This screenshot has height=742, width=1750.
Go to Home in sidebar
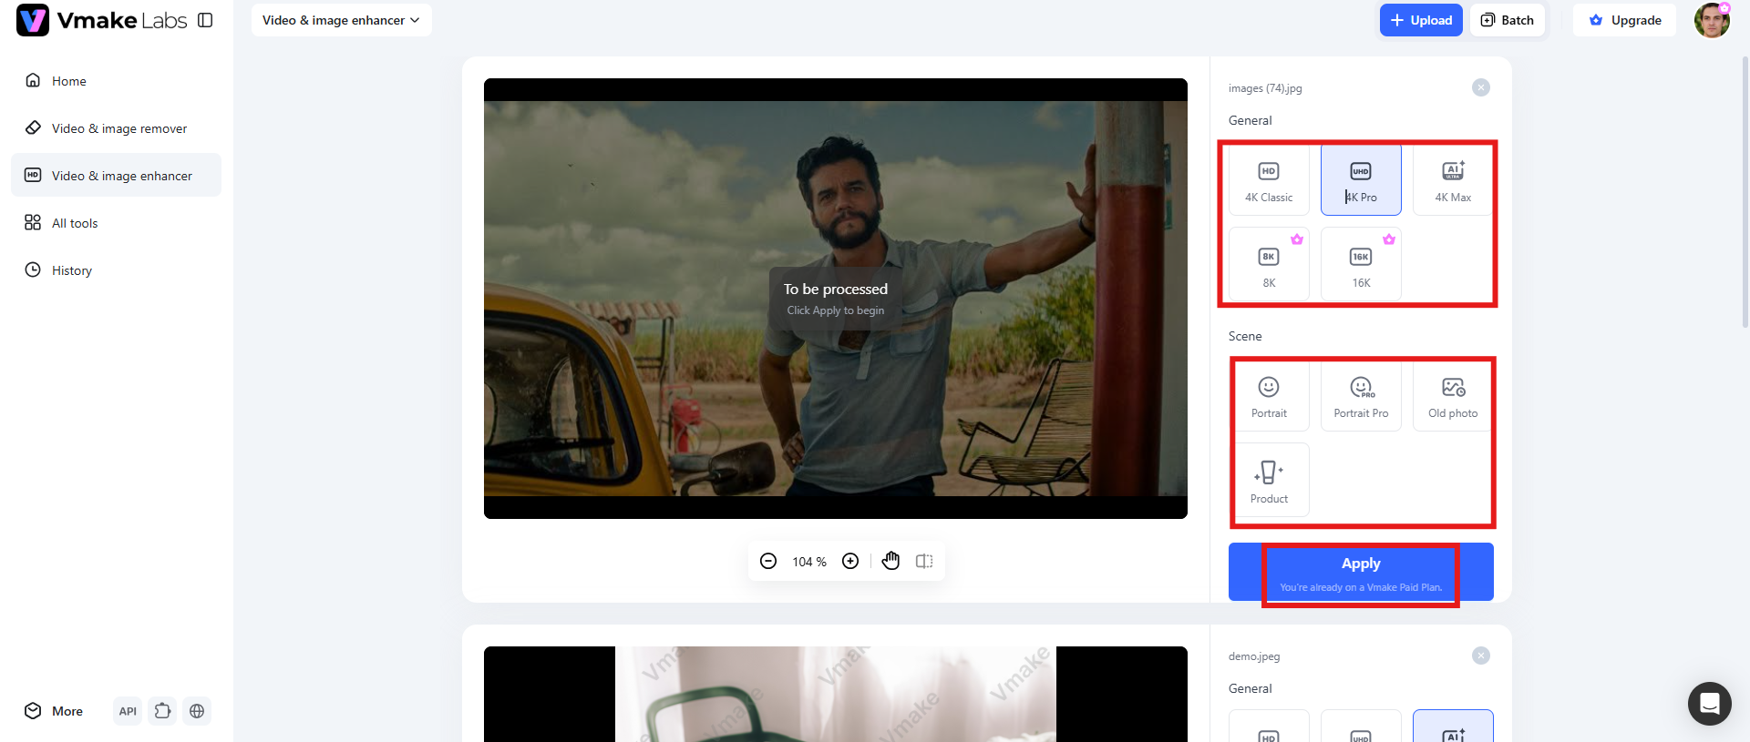(x=116, y=81)
